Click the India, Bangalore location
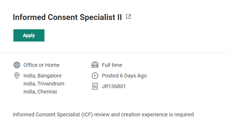Viewport: 227px width, 123px height. pyautogui.click(x=43, y=76)
